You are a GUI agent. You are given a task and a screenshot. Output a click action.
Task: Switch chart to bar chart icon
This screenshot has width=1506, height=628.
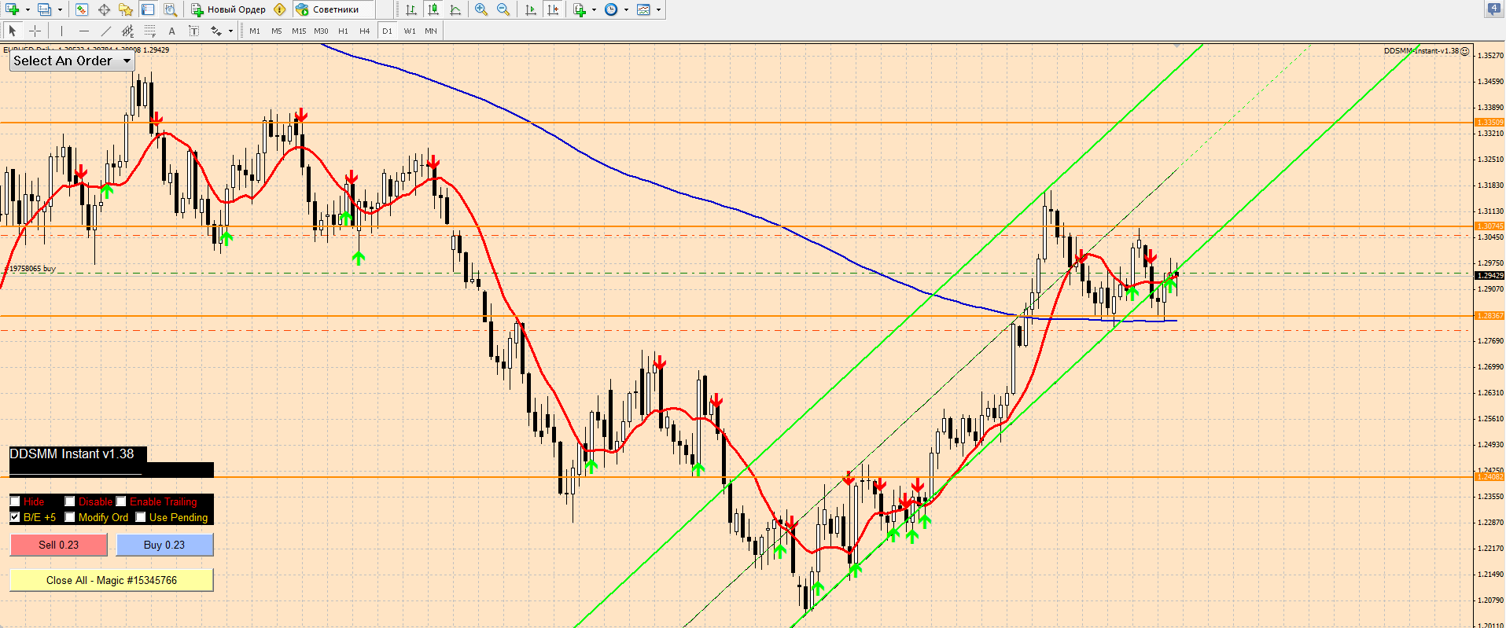(x=411, y=9)
